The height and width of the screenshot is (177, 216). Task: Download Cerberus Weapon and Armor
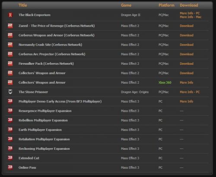click(187, 35)
